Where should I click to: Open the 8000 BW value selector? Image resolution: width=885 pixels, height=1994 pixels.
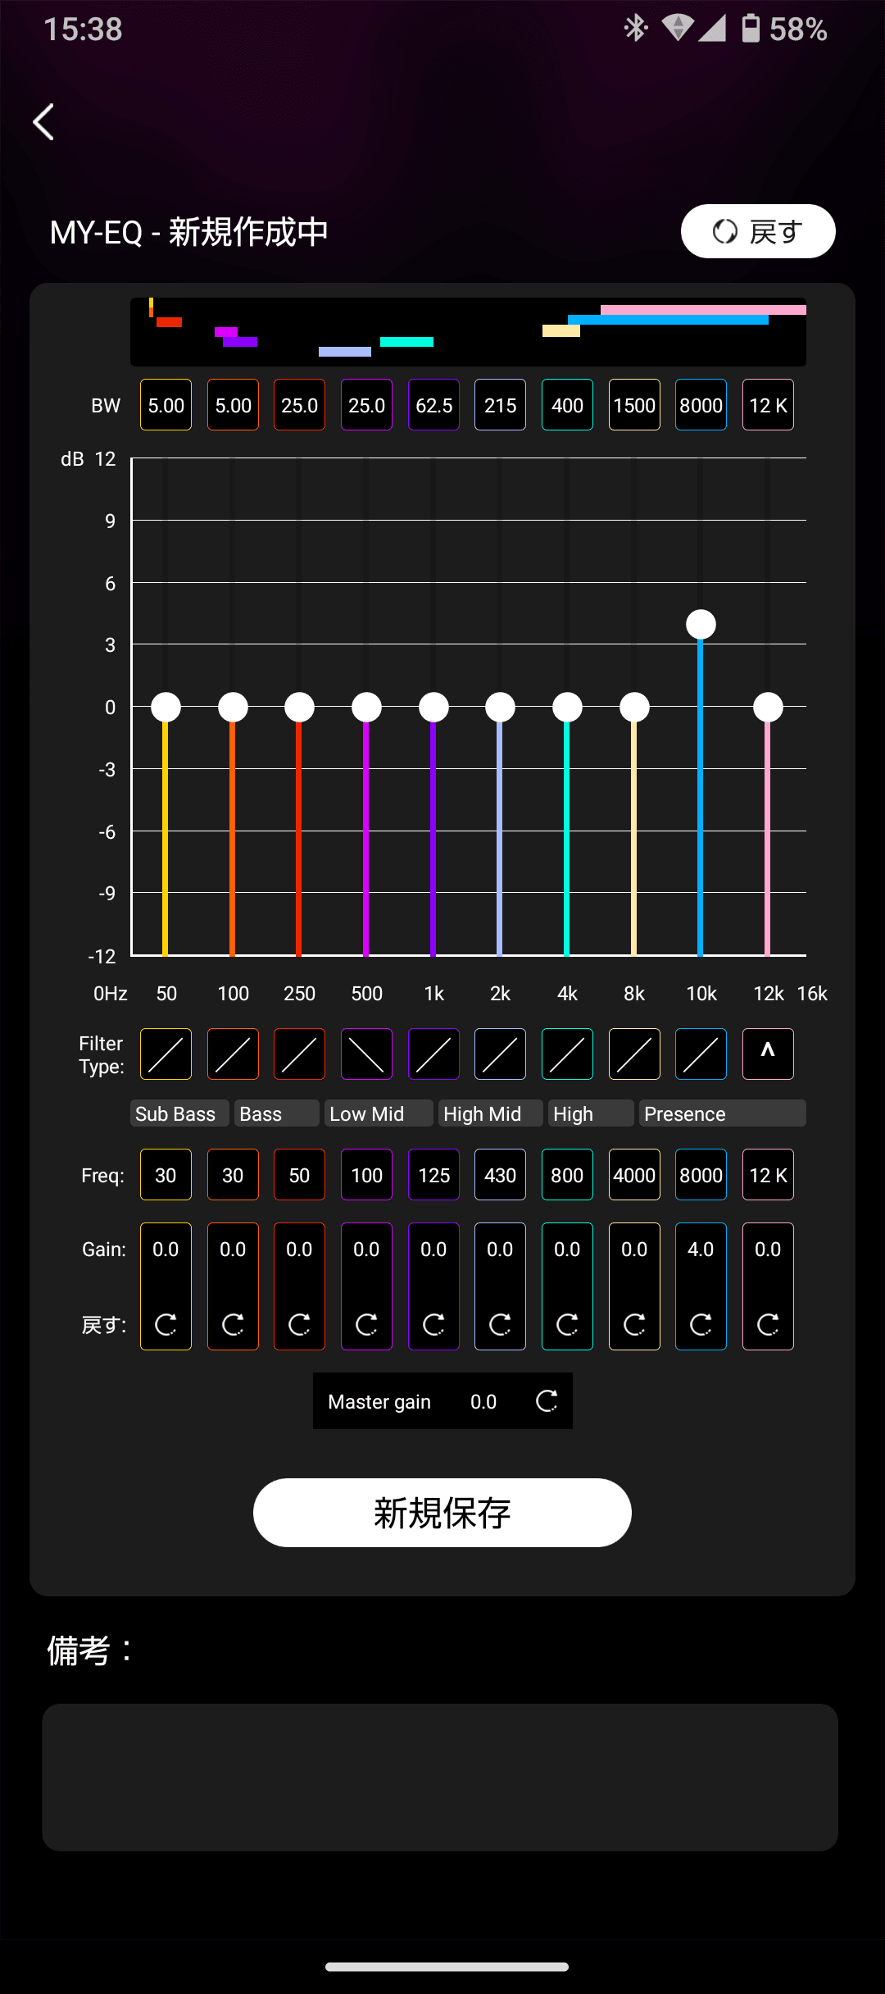tap(701, 405)
